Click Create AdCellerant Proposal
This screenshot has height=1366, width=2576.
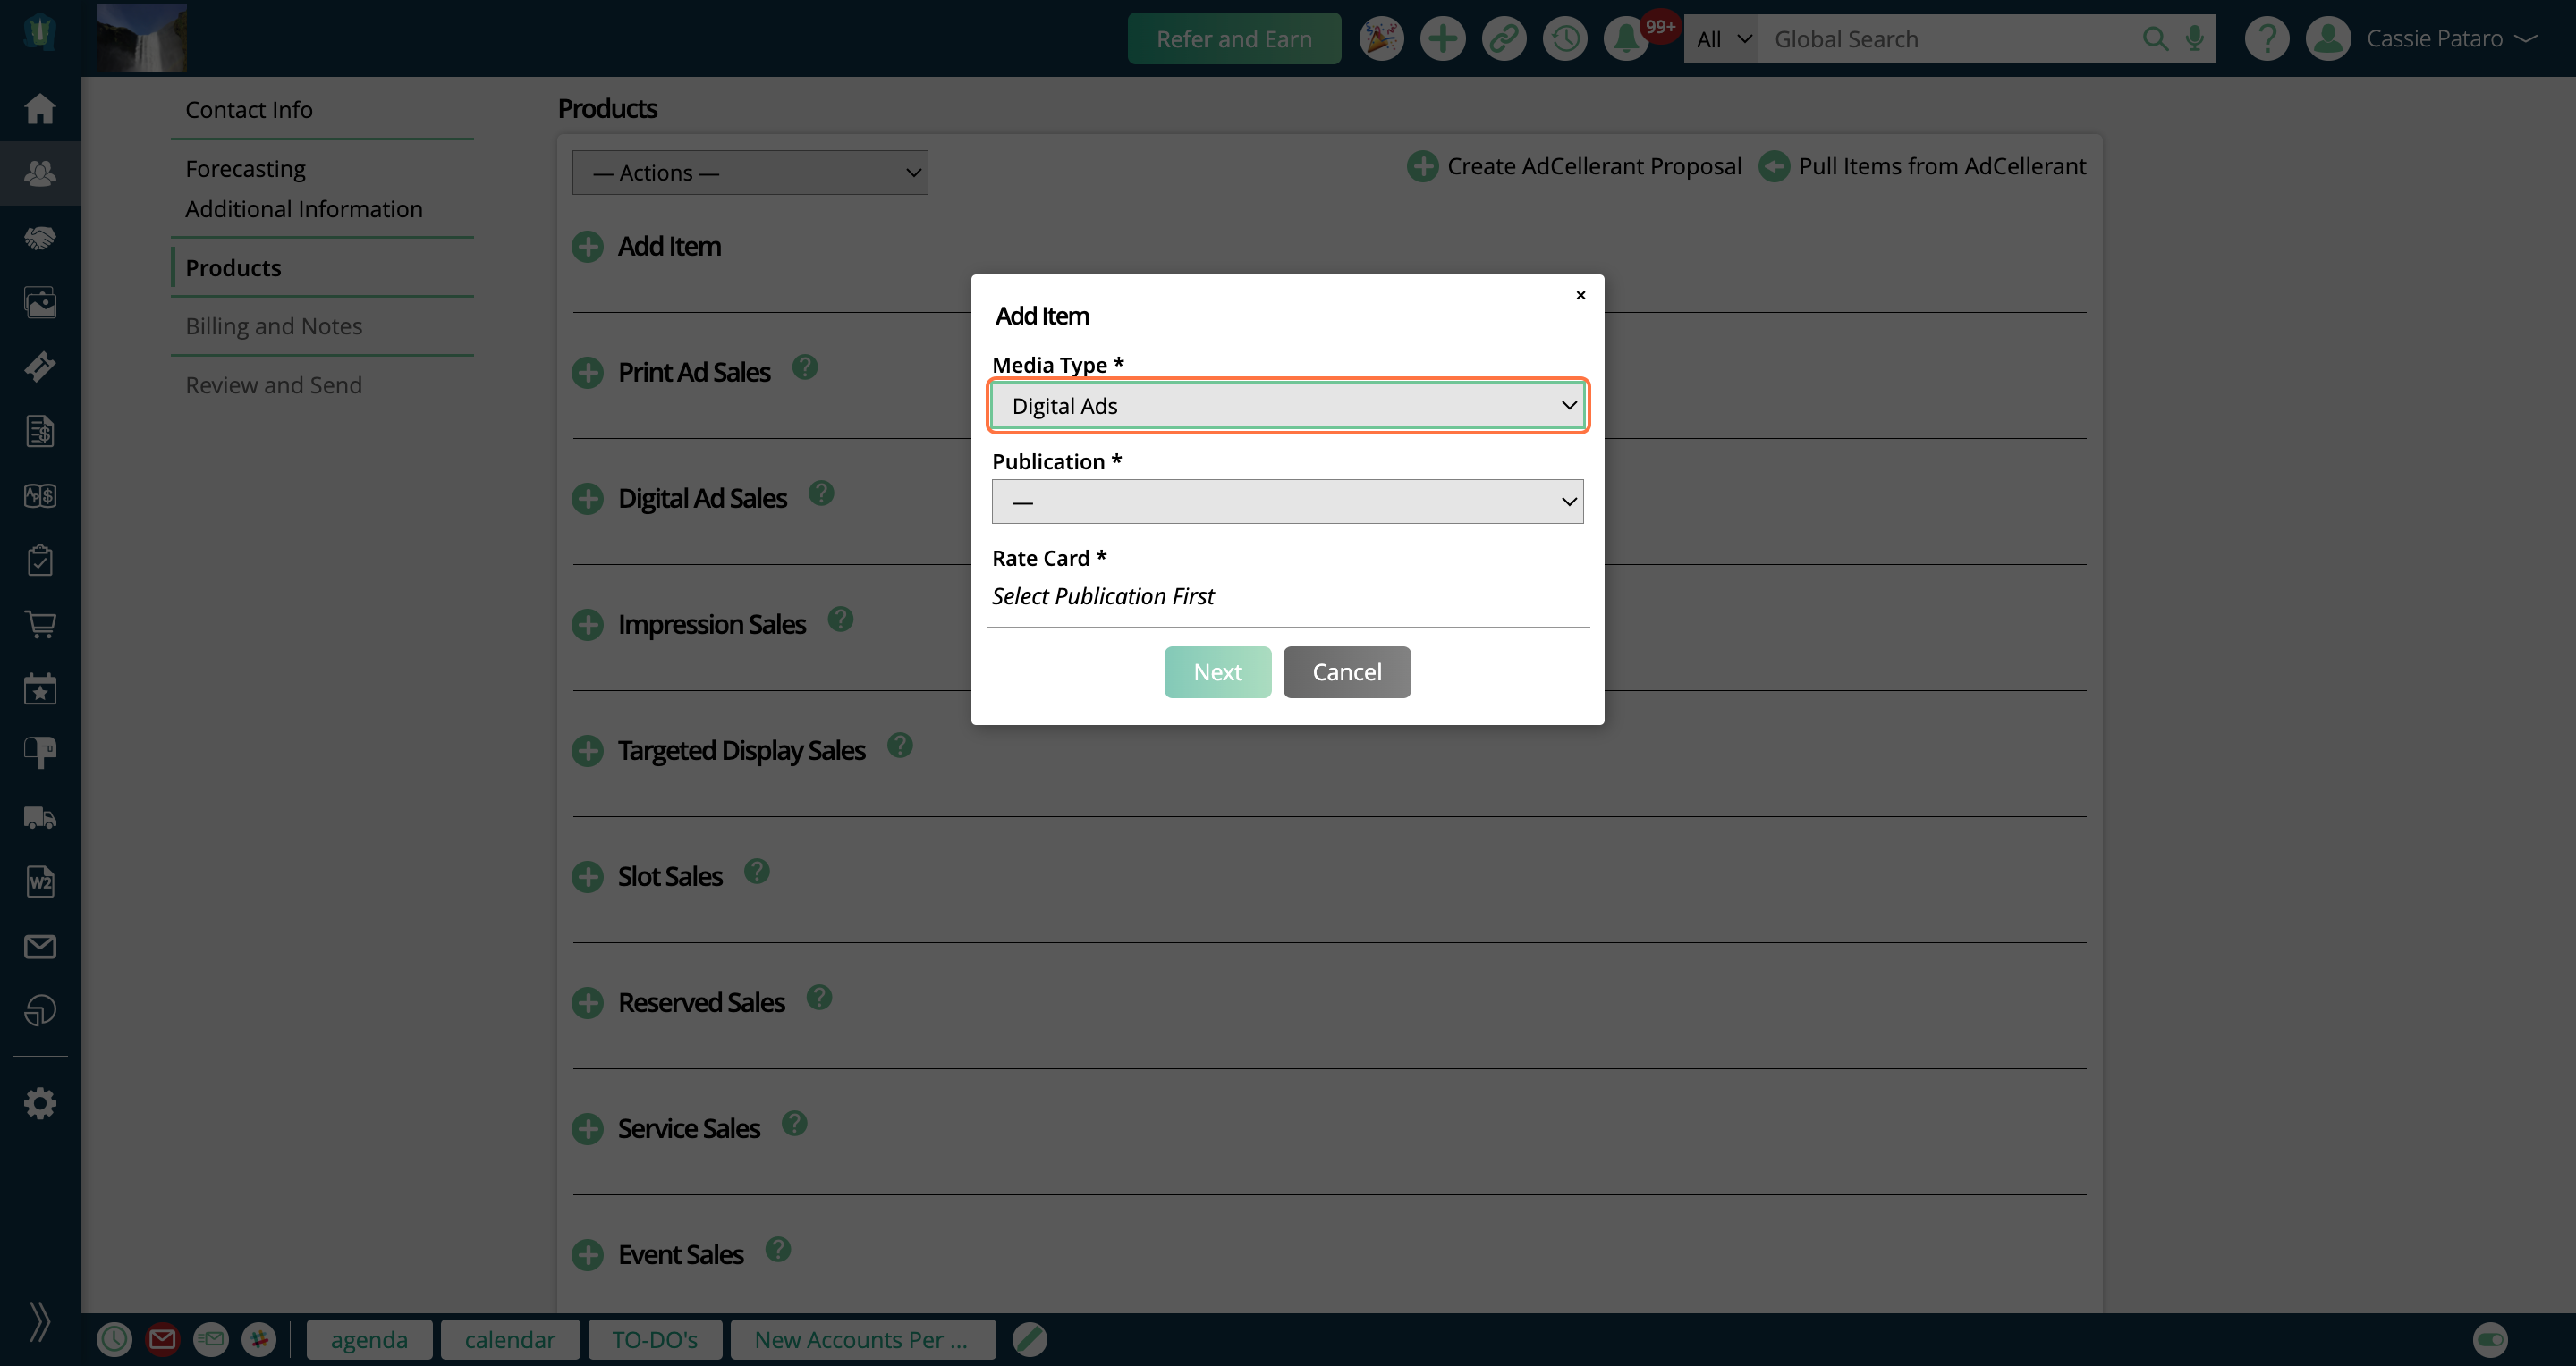pos(1574,166)
